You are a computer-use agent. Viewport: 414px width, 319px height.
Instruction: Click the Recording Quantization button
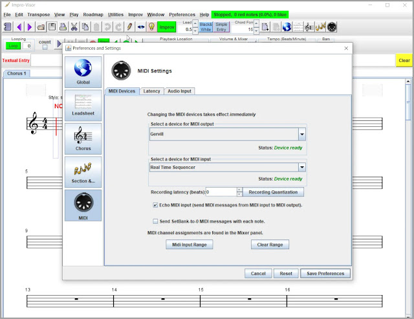point(273,192)
